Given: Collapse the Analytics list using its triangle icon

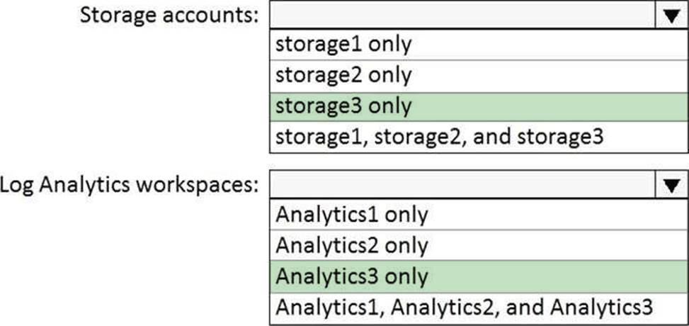Looking at the screenshot, I should tap(669, 185).
